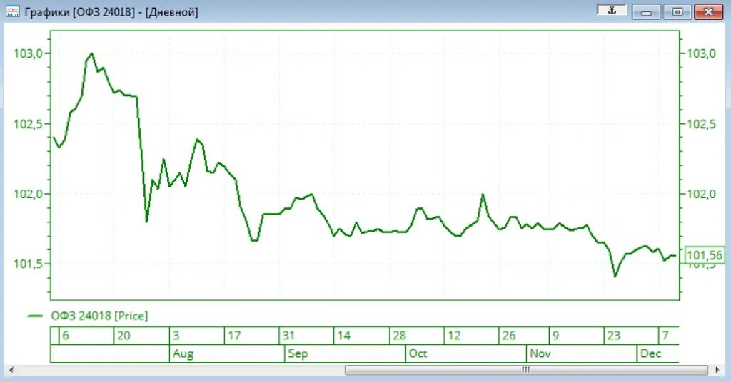731x382 pixels.
Task: Maximize the chart window
Action: click(677, 12)
